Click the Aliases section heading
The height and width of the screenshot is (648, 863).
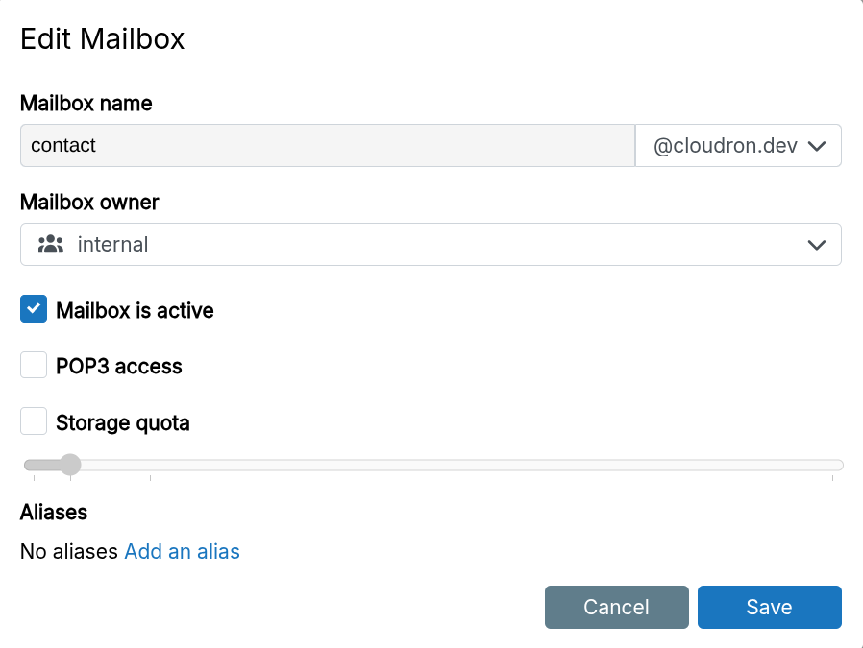tap(53, 512)
